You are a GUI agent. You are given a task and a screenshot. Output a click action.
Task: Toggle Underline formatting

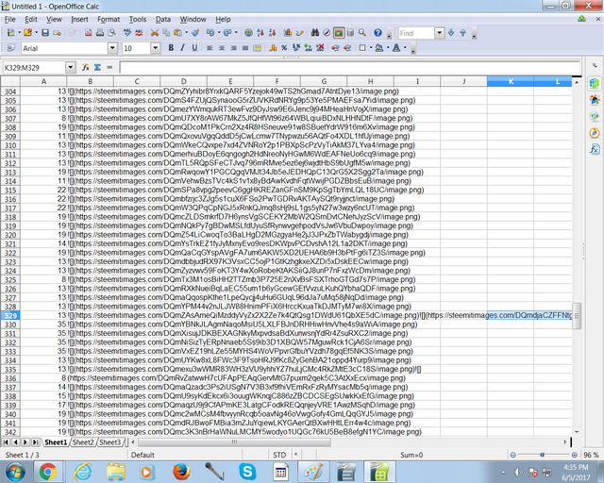tap(194, 48)
